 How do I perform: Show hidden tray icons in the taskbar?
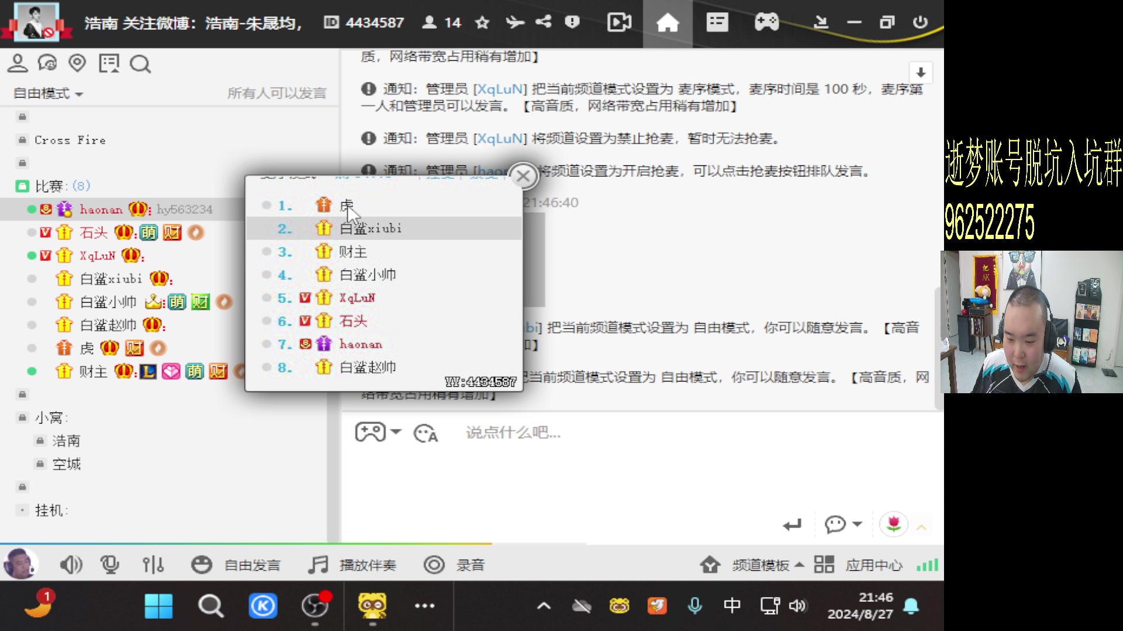[x=544, y=606]
